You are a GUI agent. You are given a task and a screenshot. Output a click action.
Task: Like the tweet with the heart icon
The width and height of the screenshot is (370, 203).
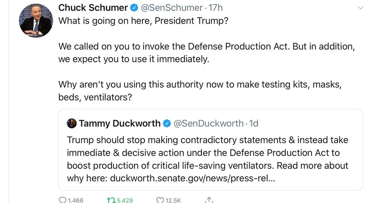point(160,200)
